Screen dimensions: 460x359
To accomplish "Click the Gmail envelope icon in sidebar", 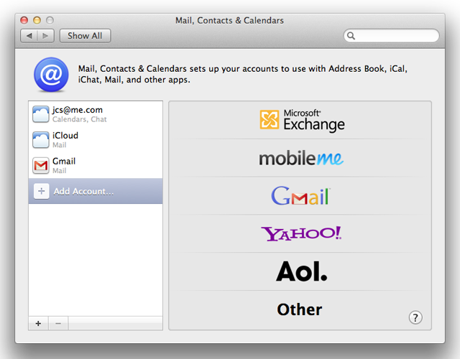I will 40,166.
